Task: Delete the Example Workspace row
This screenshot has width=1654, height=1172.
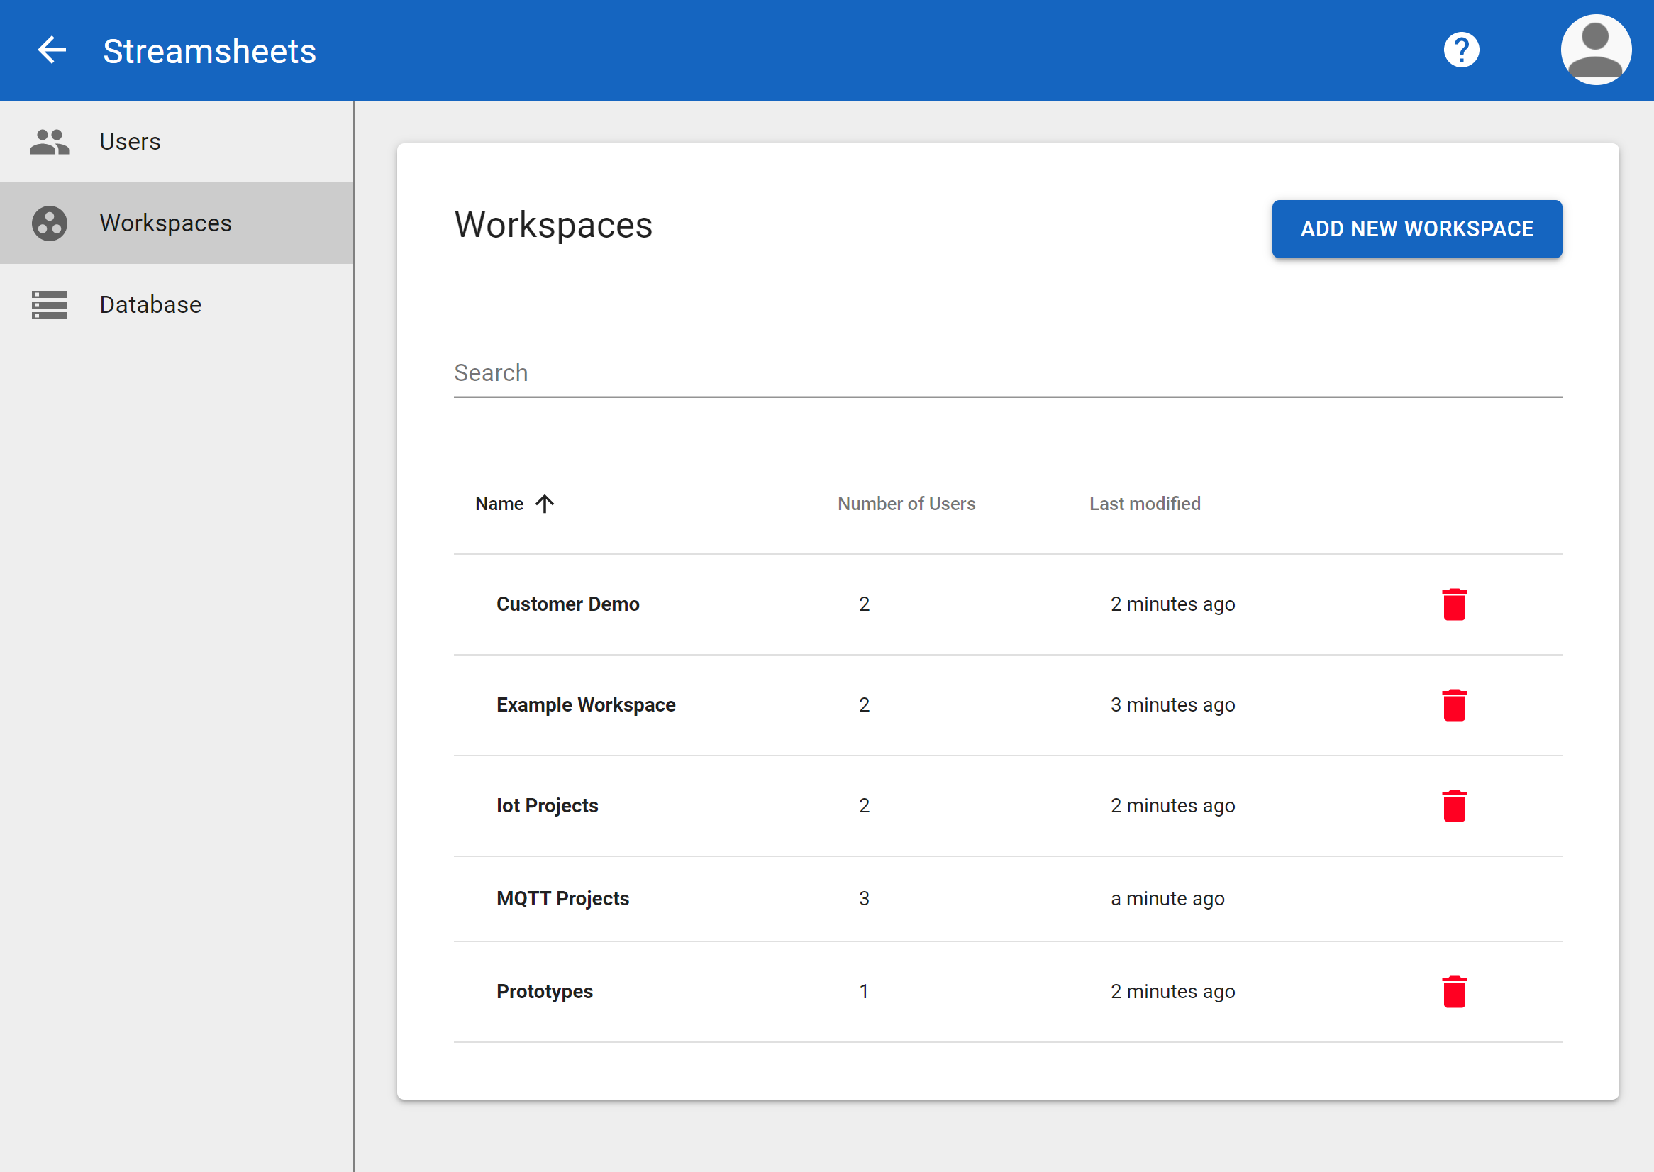Action: click(1453, 705)
